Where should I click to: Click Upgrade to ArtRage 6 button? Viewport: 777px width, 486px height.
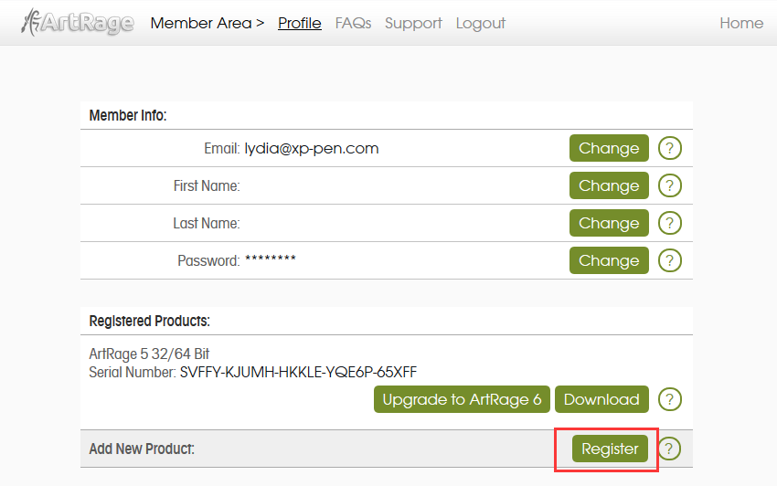pos(462,399)
